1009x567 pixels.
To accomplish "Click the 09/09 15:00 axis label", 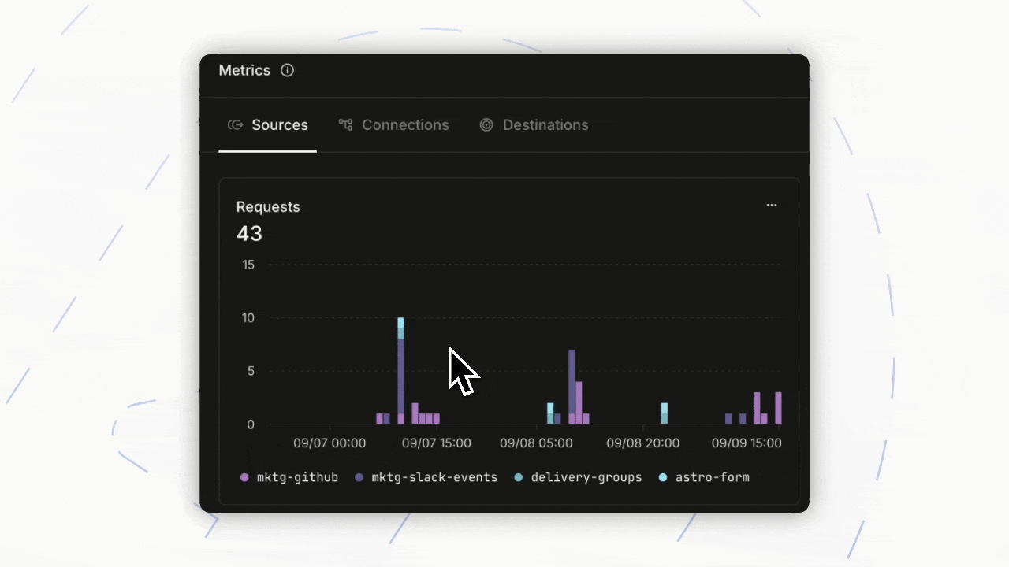I will [x=747, y=443].
